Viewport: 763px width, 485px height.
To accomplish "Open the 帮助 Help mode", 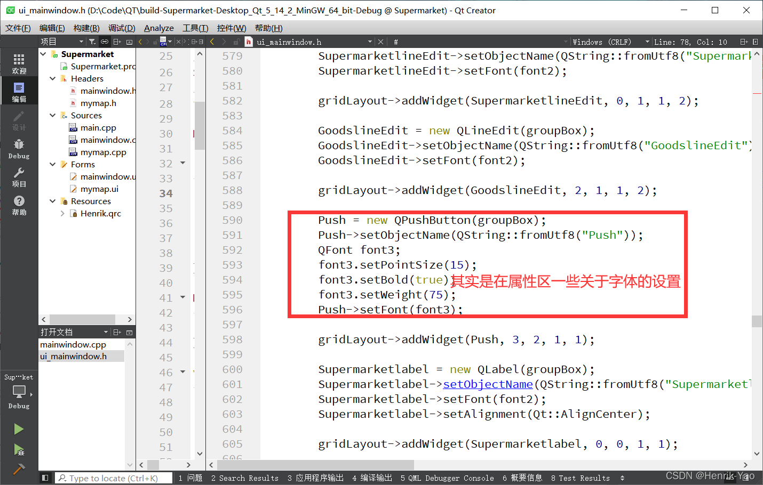I will tap(19, 205).
